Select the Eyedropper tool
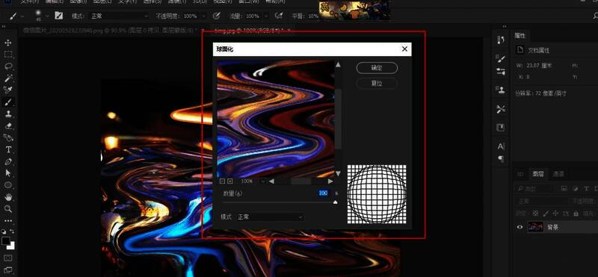598x277 pixels. (x=8, y=90)
